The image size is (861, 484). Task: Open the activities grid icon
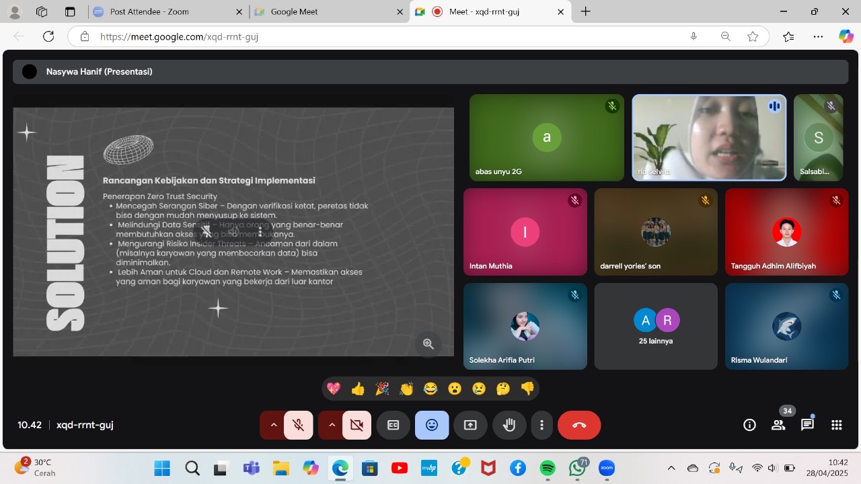pos(836,425)
